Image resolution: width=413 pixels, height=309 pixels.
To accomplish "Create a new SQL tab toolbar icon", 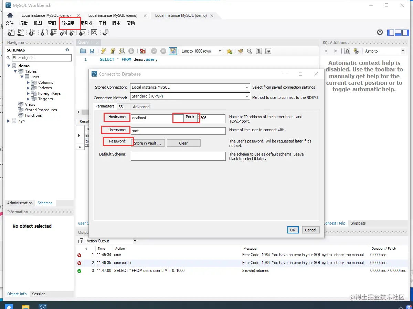I will click(x=11, y=32).
